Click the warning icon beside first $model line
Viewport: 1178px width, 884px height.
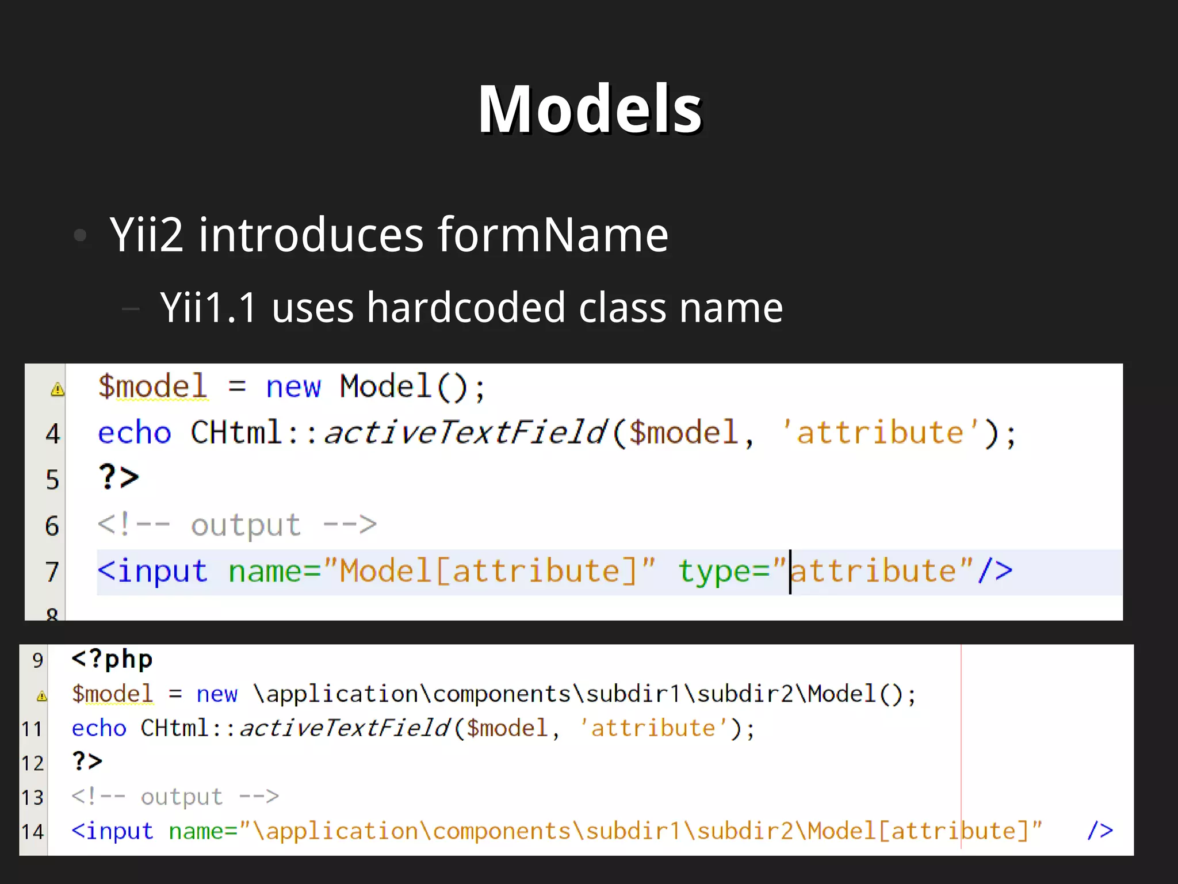click(x=58, y=390)
